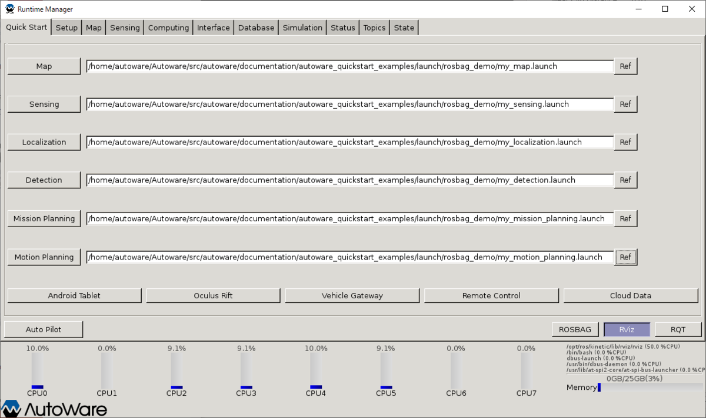Screen dimensions: 706x418
Task: Click Ref beside my_sensing.launch path
Action: pyautogui.click(x=625, y=104)
